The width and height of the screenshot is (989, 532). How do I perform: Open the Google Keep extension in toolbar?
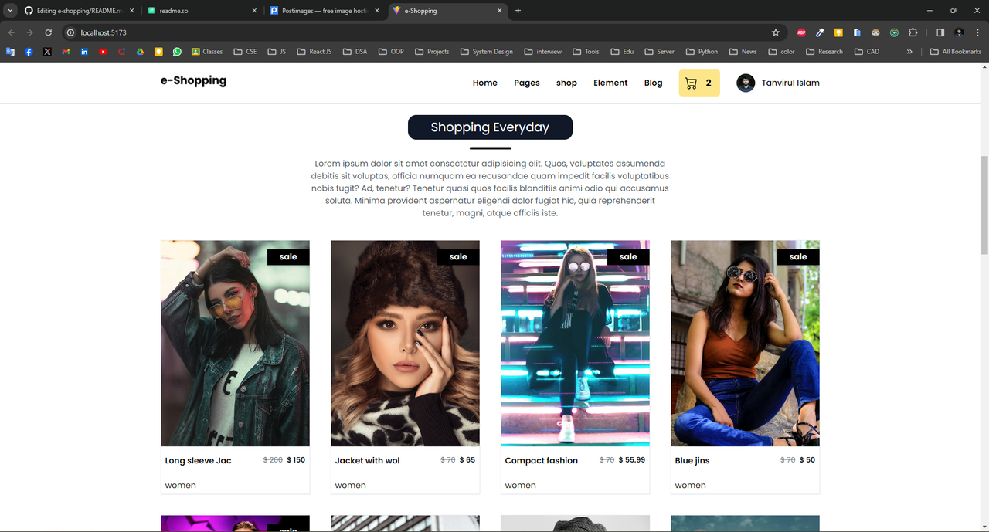[x=838, y=32]
